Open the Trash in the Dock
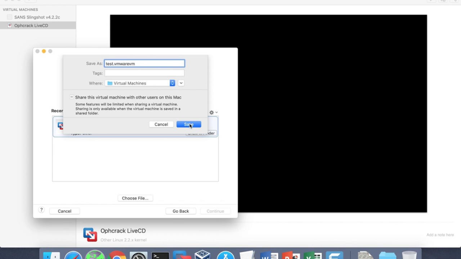The width and height of the screenshot is (461, 259). 409,255
